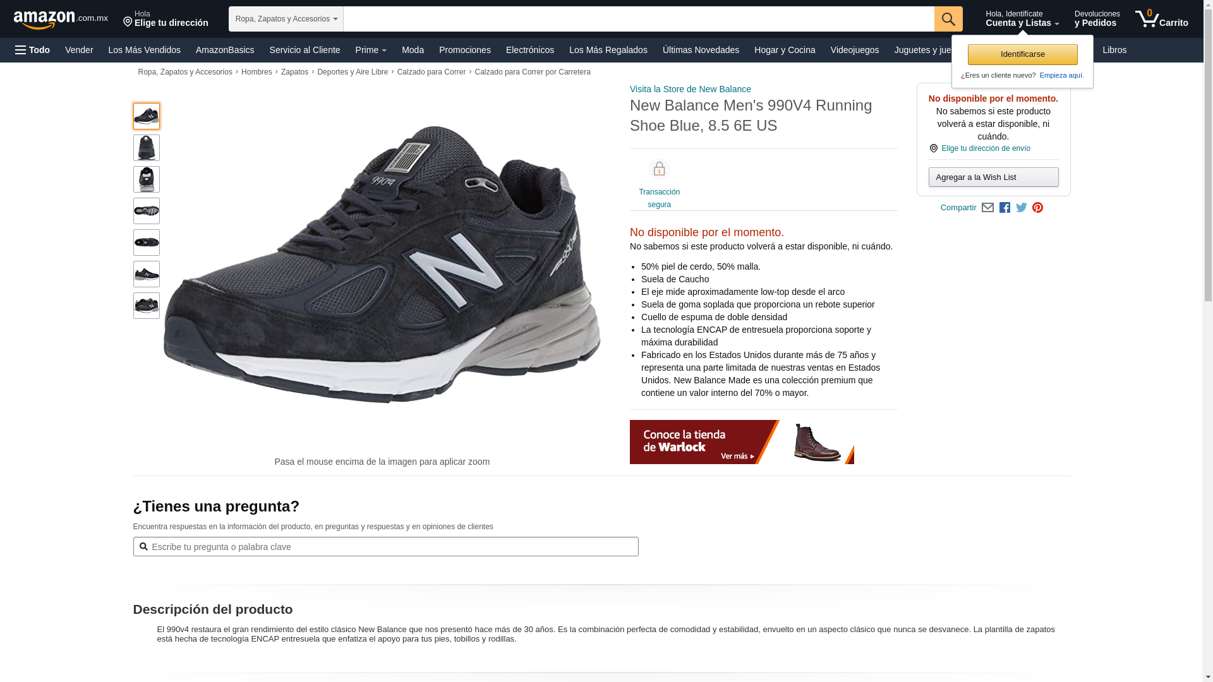Select the second shoe thumbnail image
Screen dimensions: 1213x682
(x=147, y=148)
